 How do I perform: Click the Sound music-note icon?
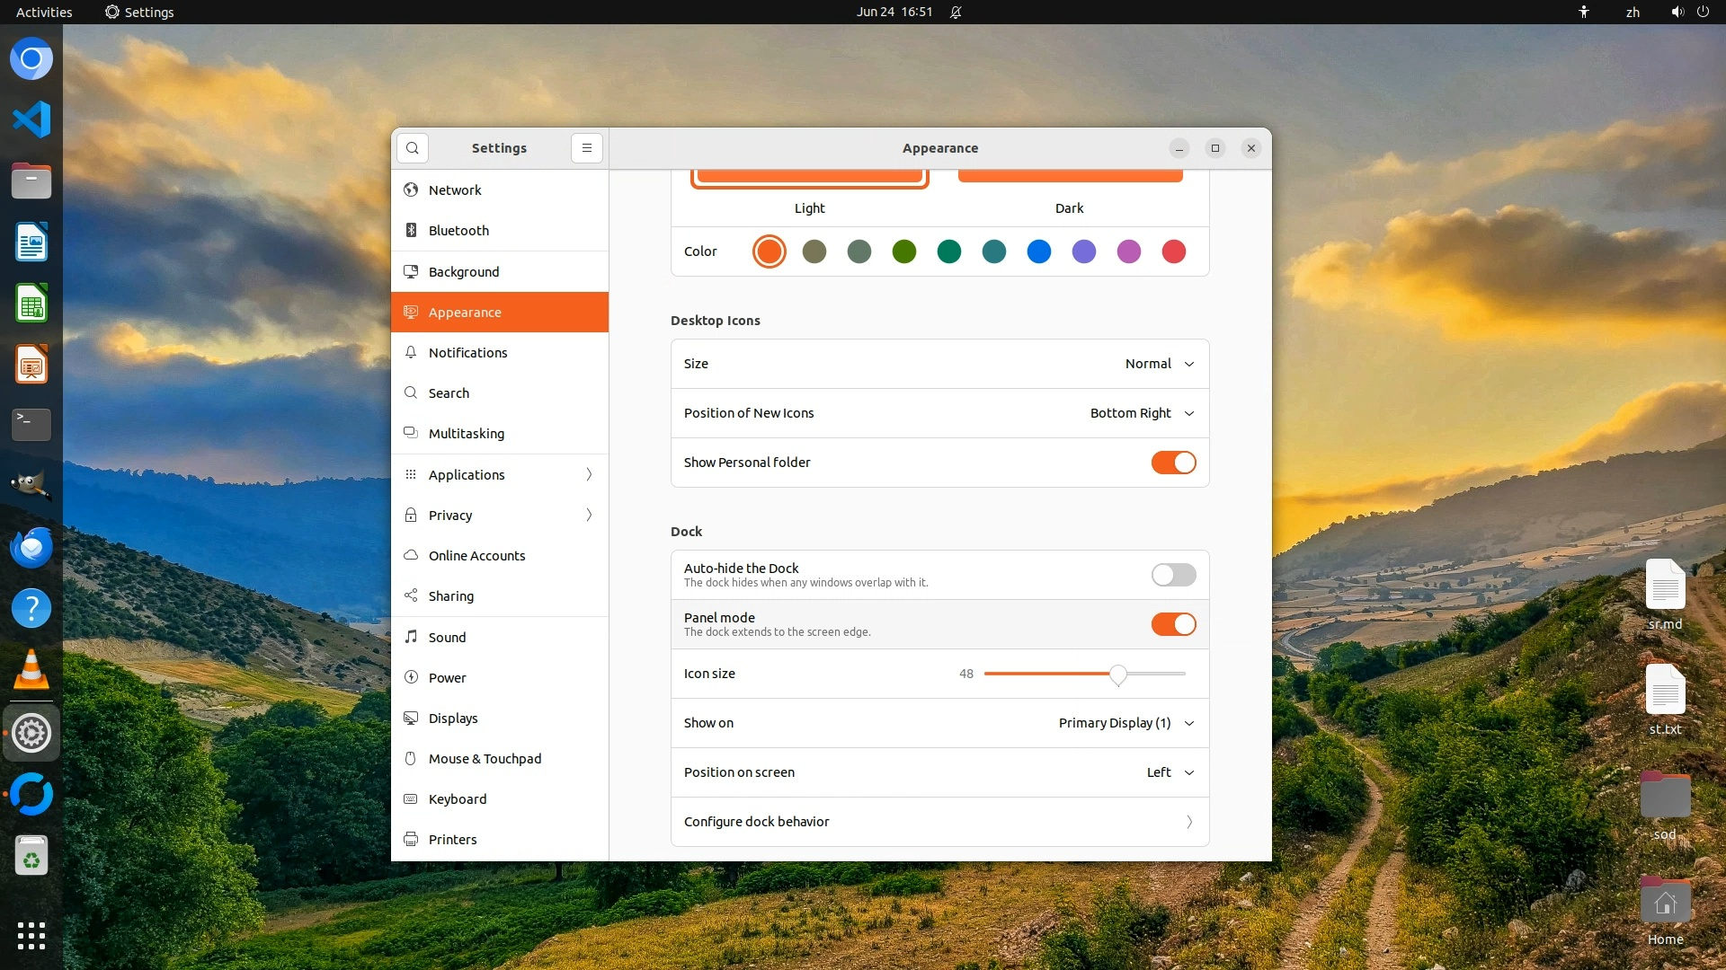pos(411,637)
